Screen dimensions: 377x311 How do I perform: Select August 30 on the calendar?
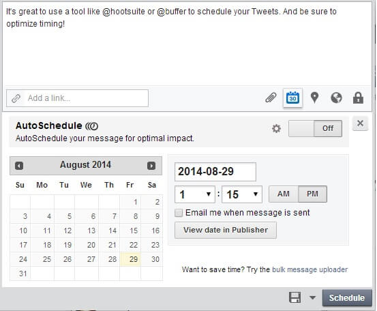click(x=153, y=259)
